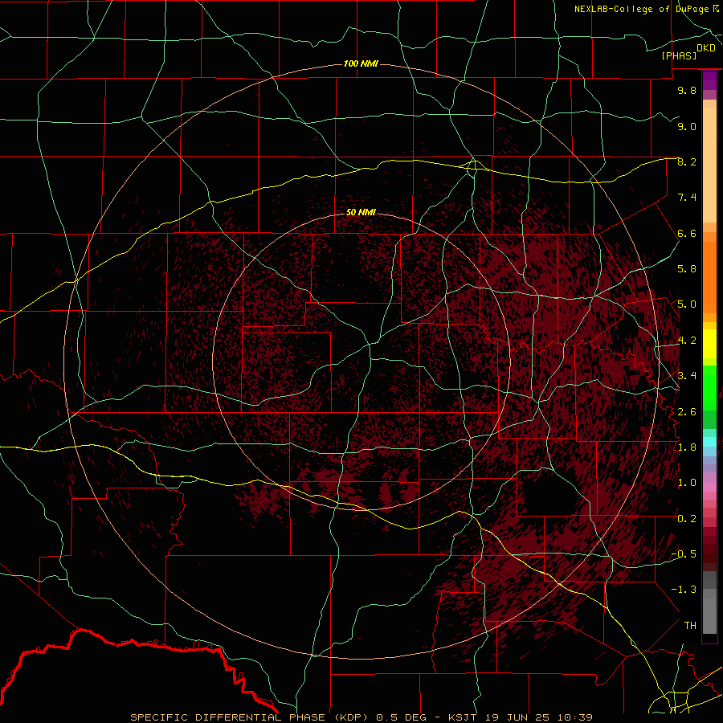Click the DKD label above the color scale
The height and width of the screenshot is (723, 723).
[706, 47]
